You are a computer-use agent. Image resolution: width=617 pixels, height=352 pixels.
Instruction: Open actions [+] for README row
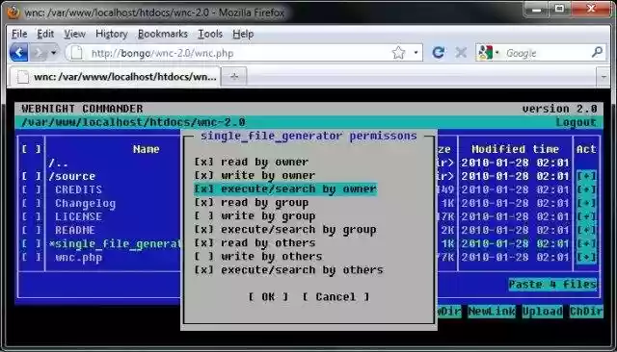coord(586,231)
